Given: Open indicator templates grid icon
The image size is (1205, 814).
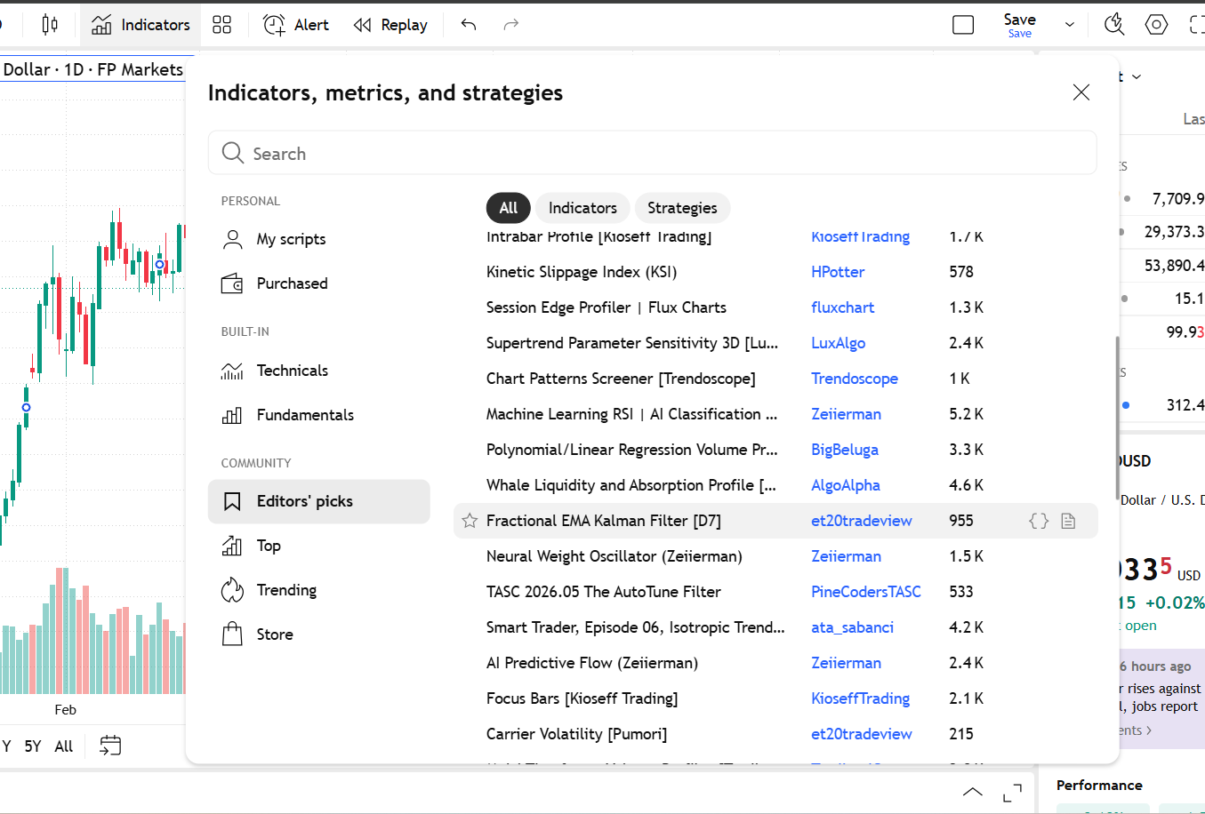Looking at the screenshot, I should 222,25.
